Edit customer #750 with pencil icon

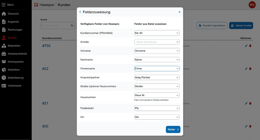click(246, 46)
